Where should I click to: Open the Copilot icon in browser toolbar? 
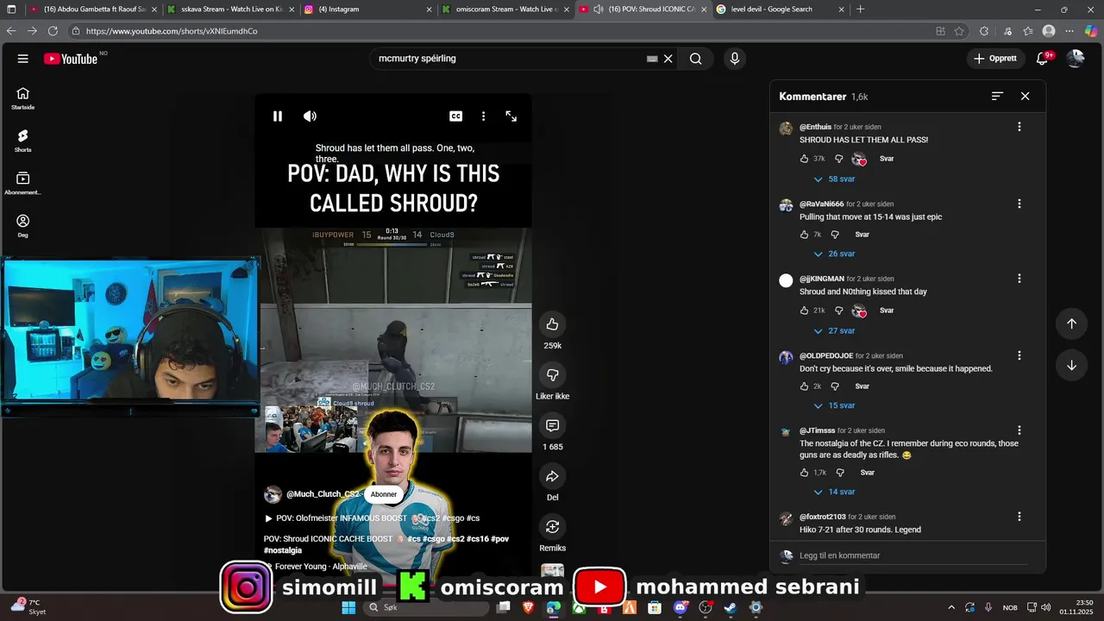click(1090, 31)
